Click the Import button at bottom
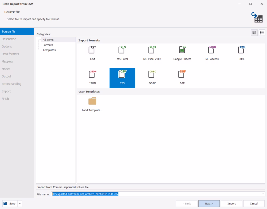Image resolution: width=267 pixels, height=209 pixels. point(231,204)
